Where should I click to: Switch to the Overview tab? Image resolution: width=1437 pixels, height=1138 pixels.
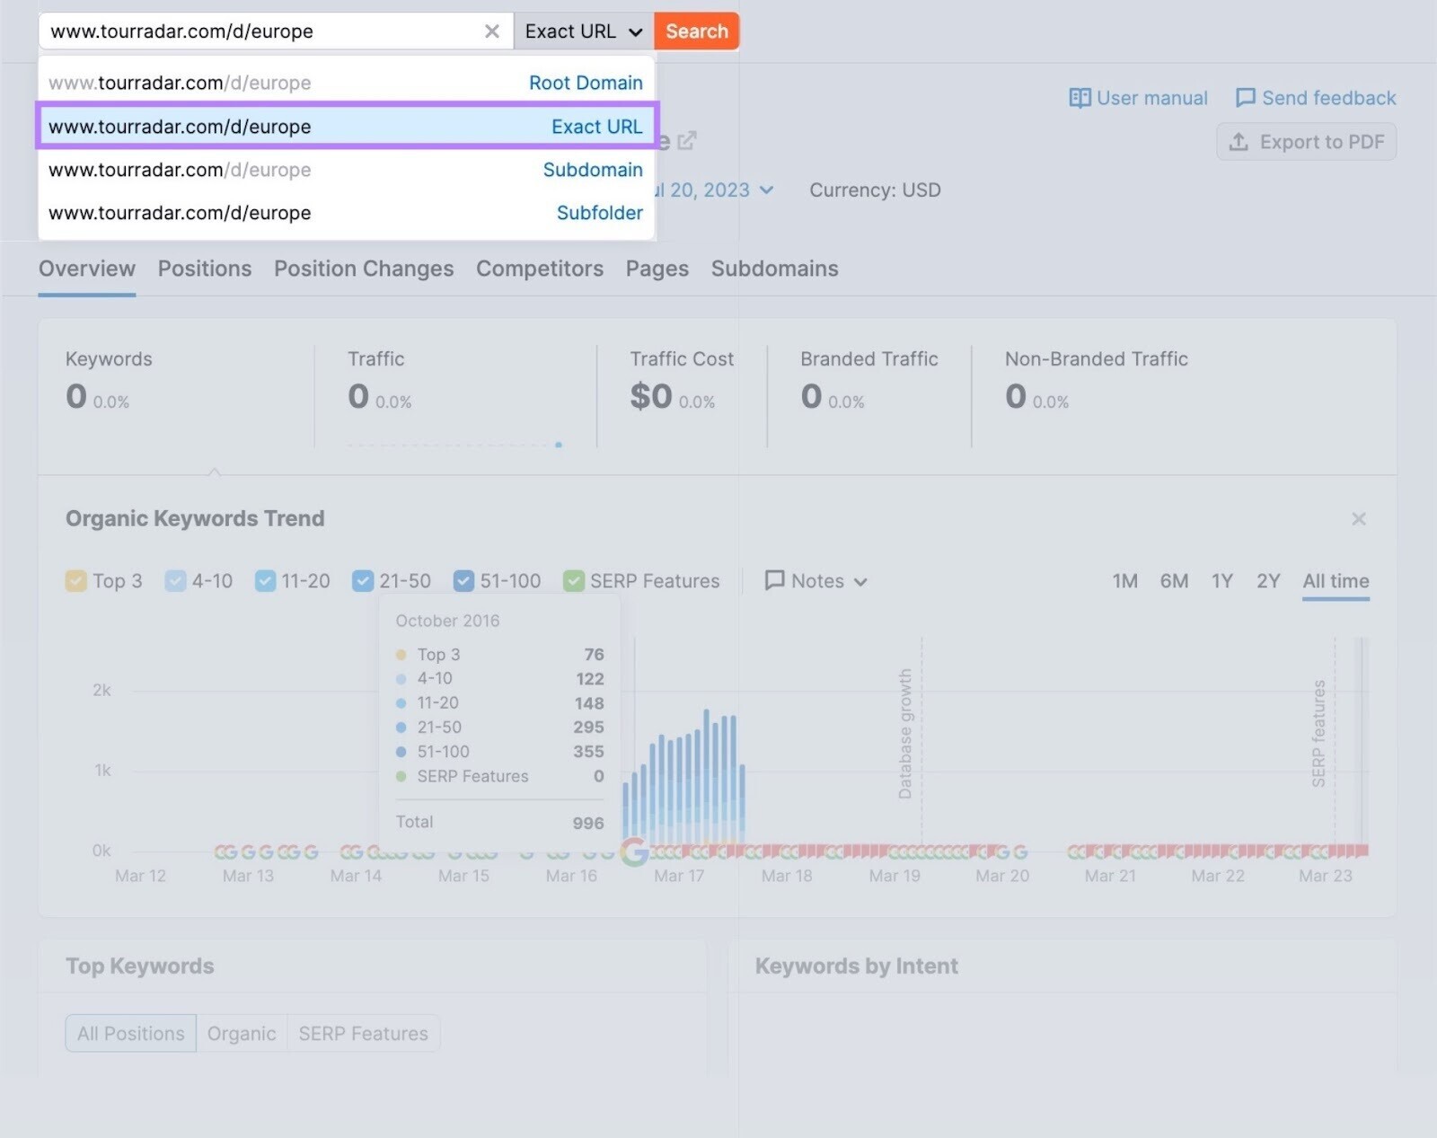87,269
